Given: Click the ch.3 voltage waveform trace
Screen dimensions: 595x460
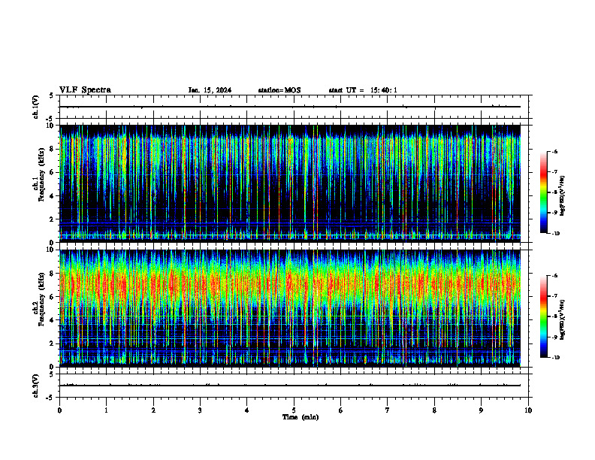Looking at the screenshot, I should 290,386.
